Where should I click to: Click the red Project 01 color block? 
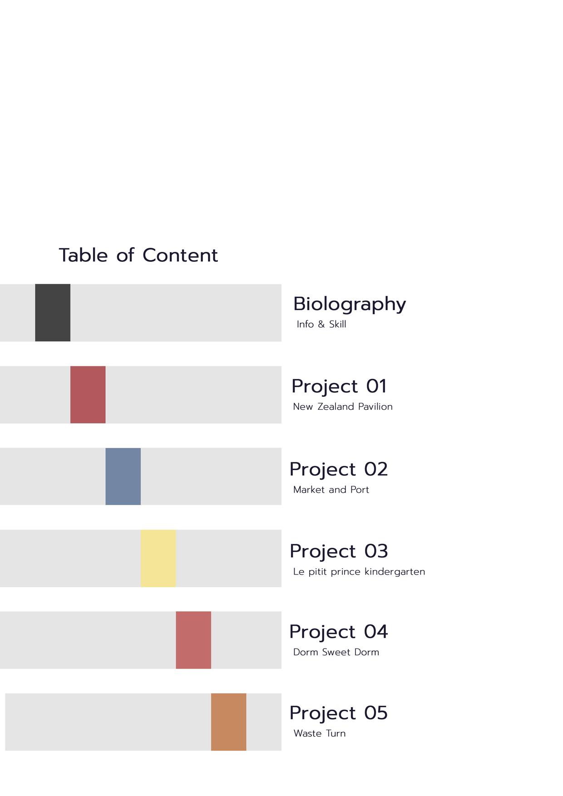point(88,395)
